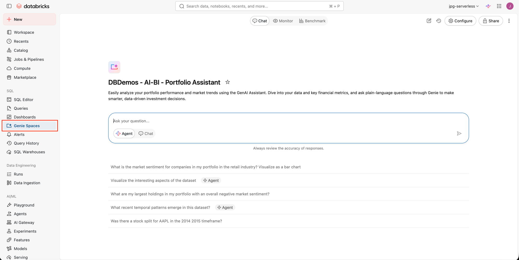519x260 pixels.
Task: Switch to the Monitor tab
Action: (283, 21)
